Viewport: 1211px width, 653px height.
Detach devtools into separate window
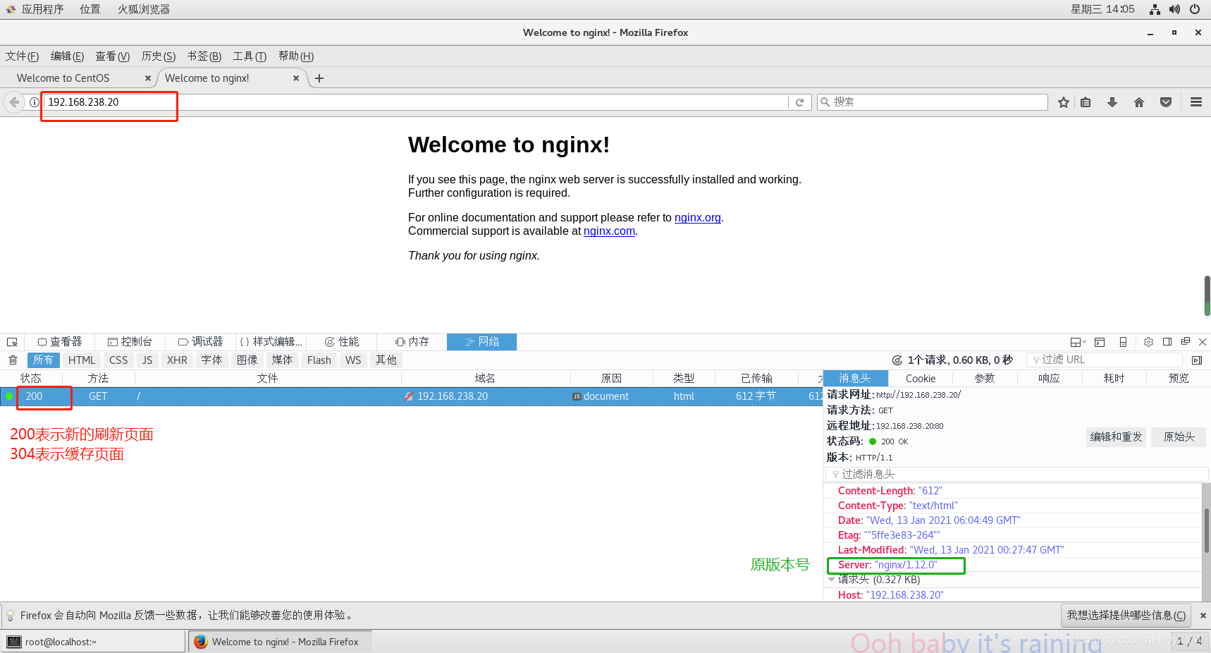pyautogui.click(x=1186, y=342)
